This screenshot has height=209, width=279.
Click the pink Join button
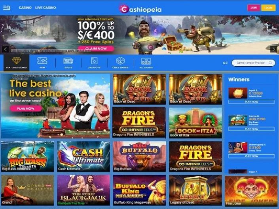pos(254,8)
